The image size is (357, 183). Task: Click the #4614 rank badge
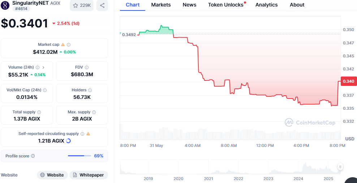(21, 8)
